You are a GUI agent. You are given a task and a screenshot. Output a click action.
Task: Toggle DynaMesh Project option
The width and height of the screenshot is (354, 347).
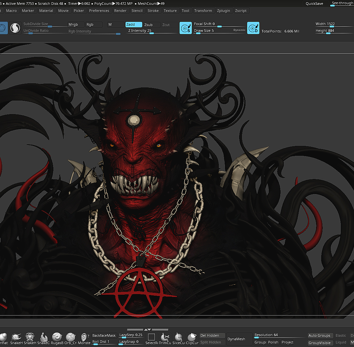[287, 342]
